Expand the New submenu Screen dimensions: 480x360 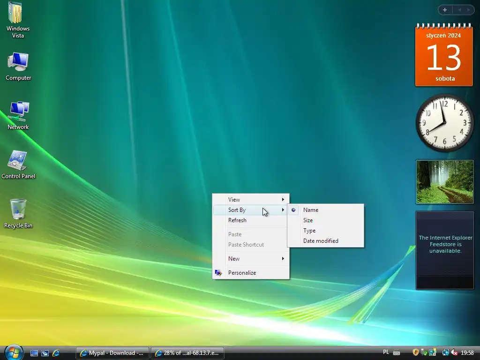pyautogui.click(x=251, y=259)
